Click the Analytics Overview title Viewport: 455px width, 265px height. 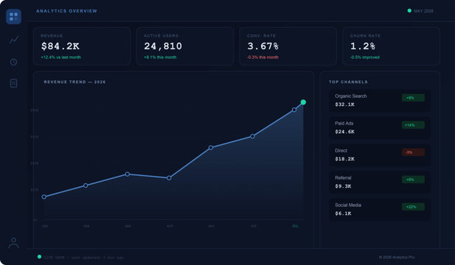(67, 11)
